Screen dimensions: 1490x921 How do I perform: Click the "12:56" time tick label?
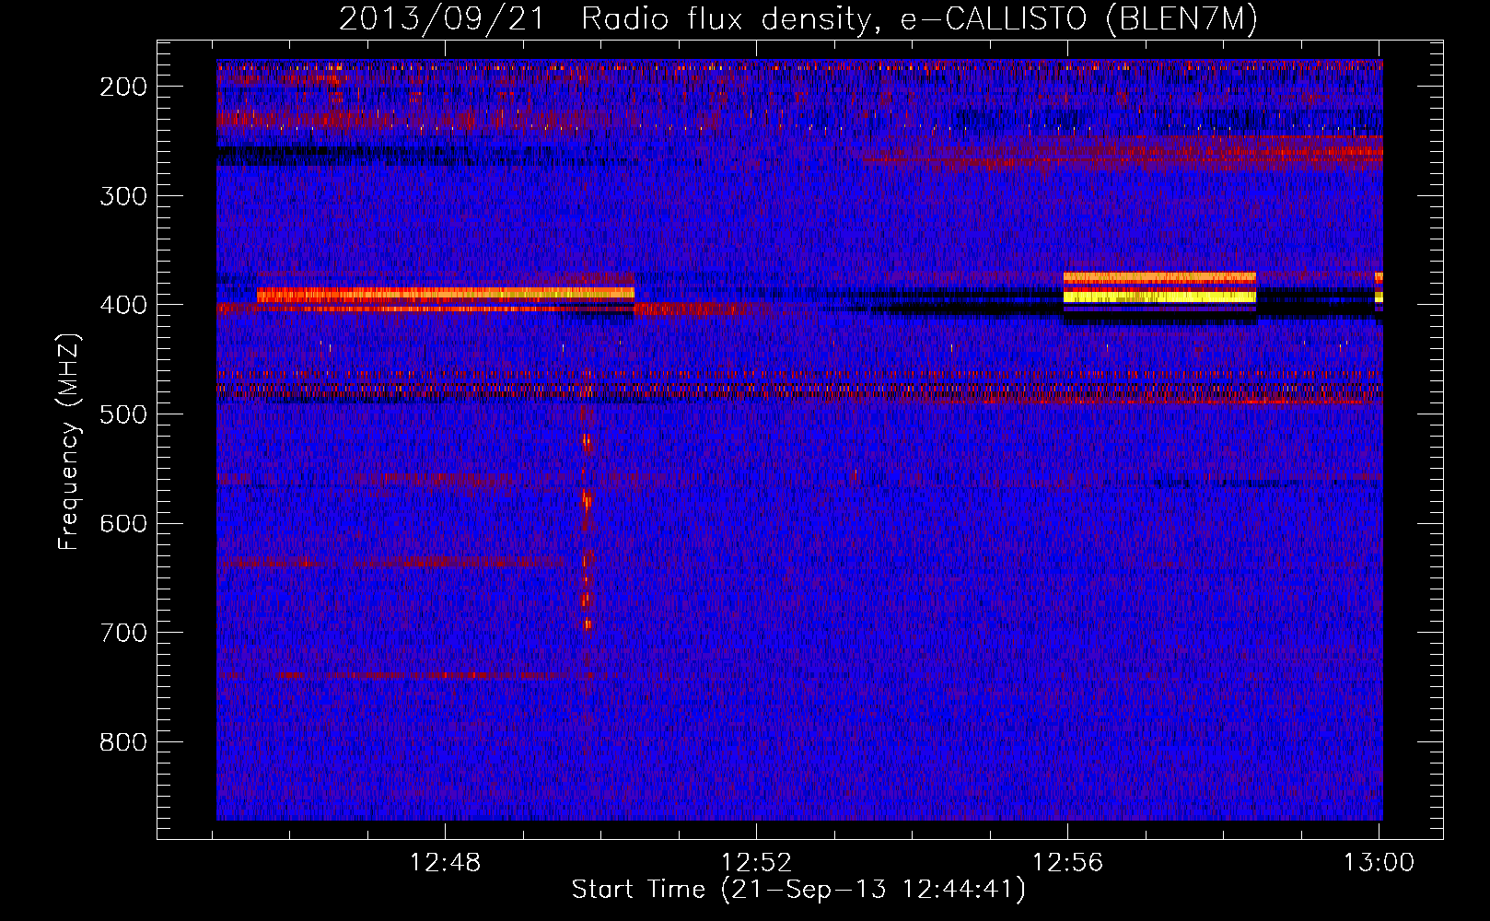pyautogui.click(x=1067, y=863)
